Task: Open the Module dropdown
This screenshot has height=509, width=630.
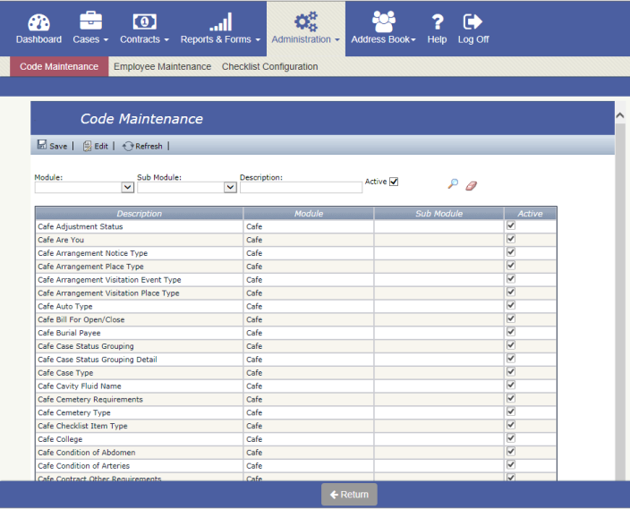Action: (128, 187)
